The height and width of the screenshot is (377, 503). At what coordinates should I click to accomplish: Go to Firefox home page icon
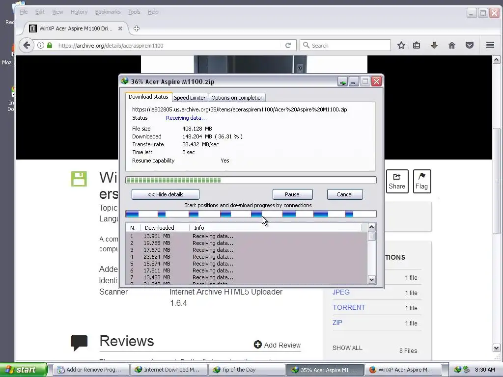coord(452,45)
